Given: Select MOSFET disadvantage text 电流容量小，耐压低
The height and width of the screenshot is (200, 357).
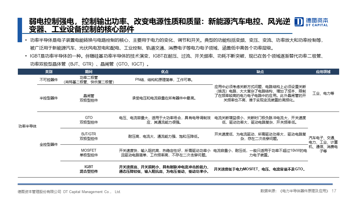Looking at the screenshot, I should click(260, 153).
